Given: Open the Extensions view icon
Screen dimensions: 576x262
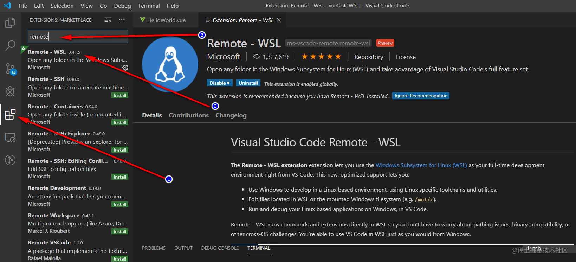Looking at the screenshot, I should [x=10, y=114].
